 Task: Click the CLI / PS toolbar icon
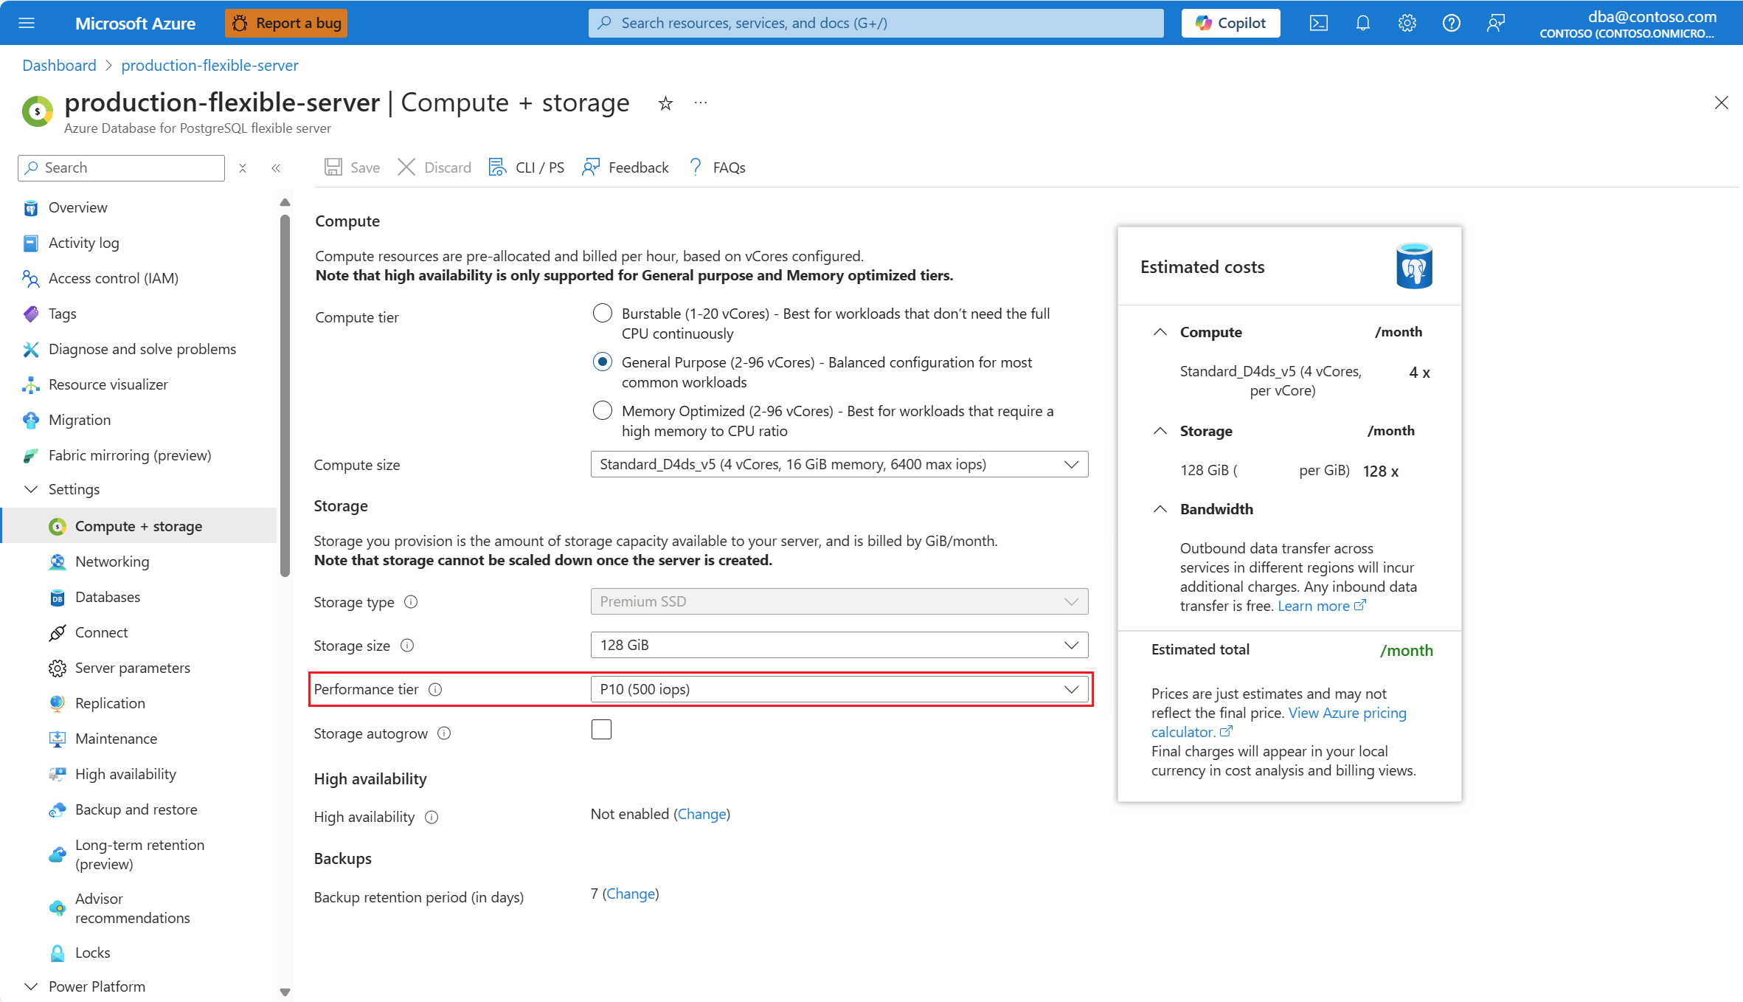498,167
